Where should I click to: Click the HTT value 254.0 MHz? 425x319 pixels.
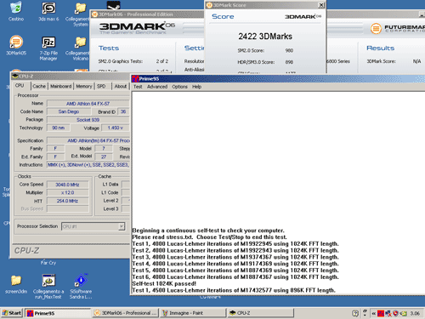coord(67,201)
